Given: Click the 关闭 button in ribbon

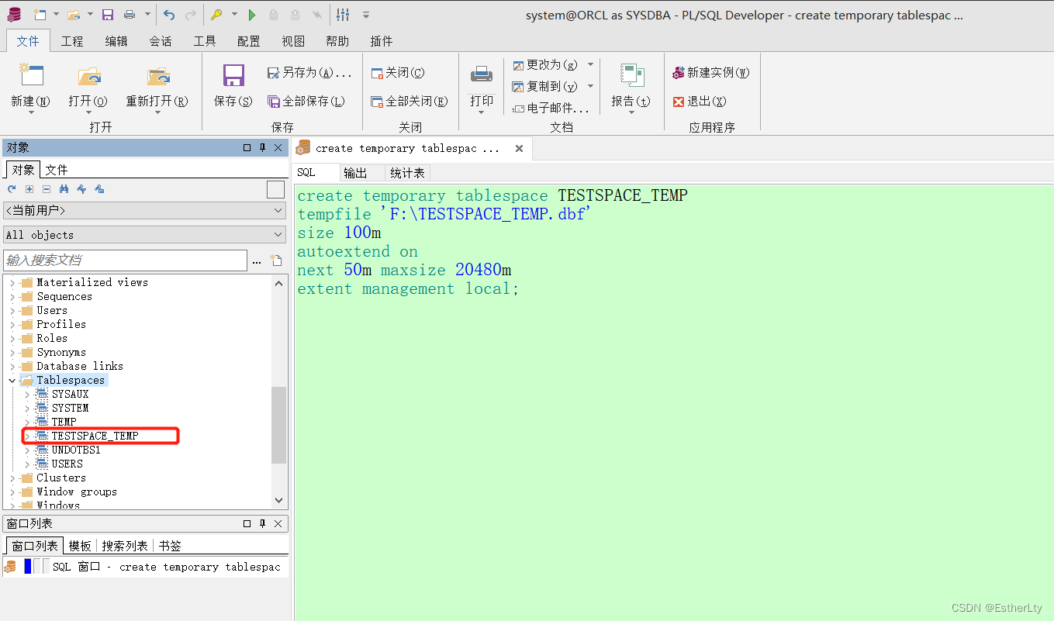Looking at the screenshot, I should 398,72.
